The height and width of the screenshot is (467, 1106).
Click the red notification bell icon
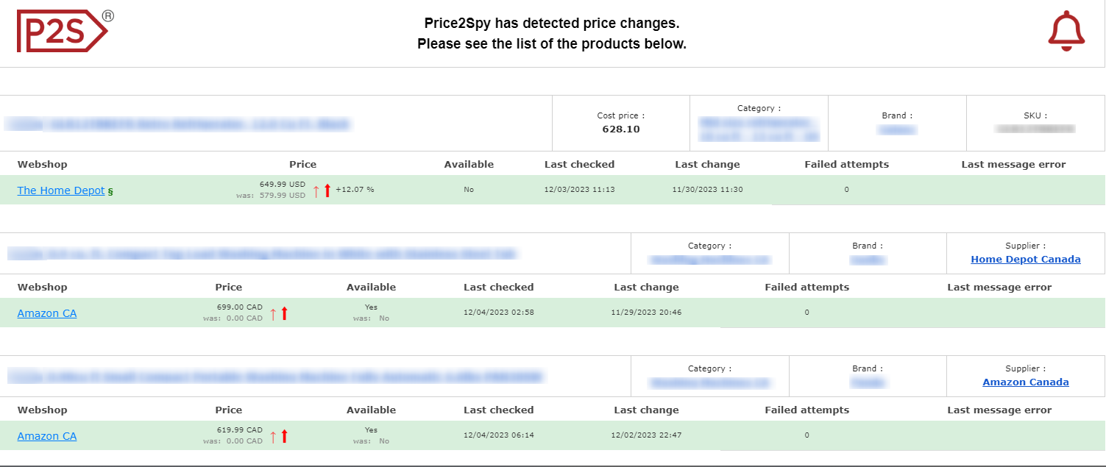(1066, 32)
